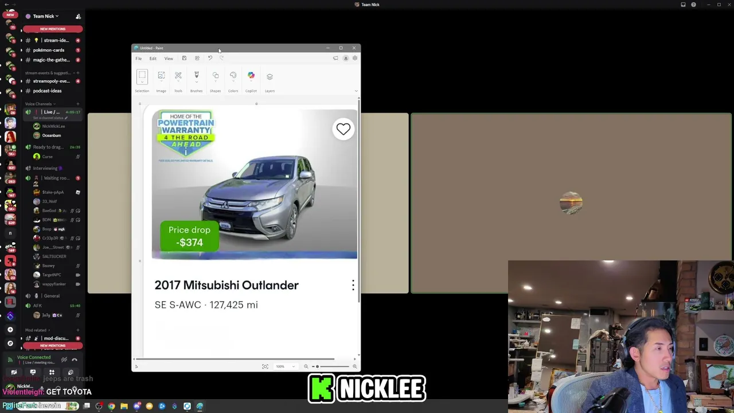
Task: Adjust the Paint zoom slider handle
Action: click(x=317, y=367)
